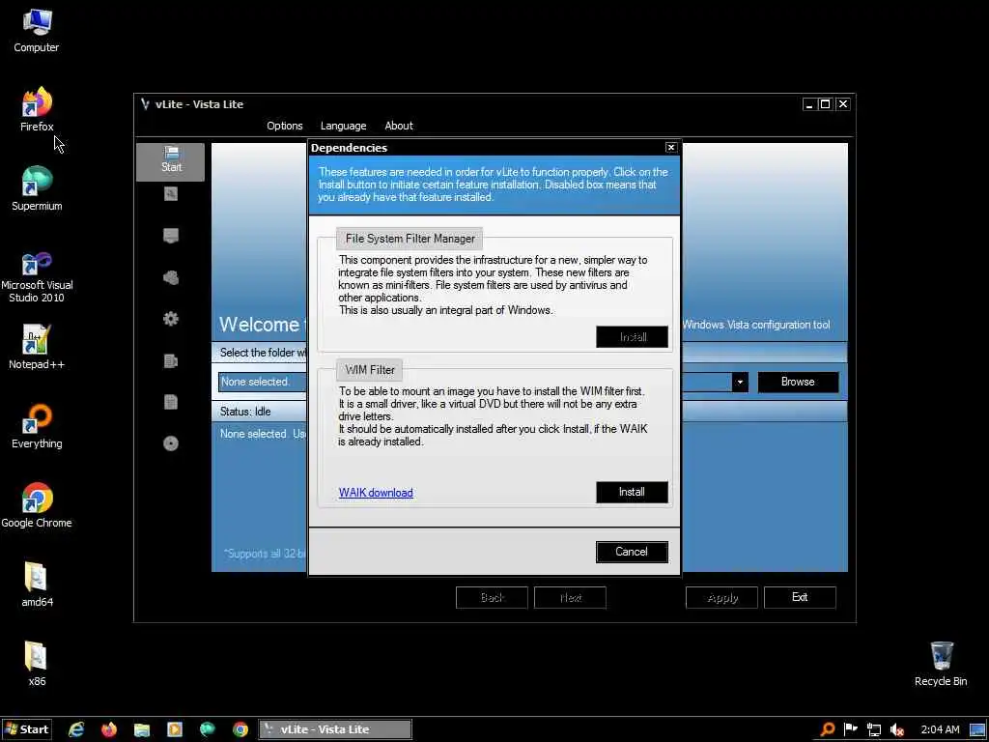Click the disabled File System Filter Install button
989x742 pixels.
click(632, 337)
